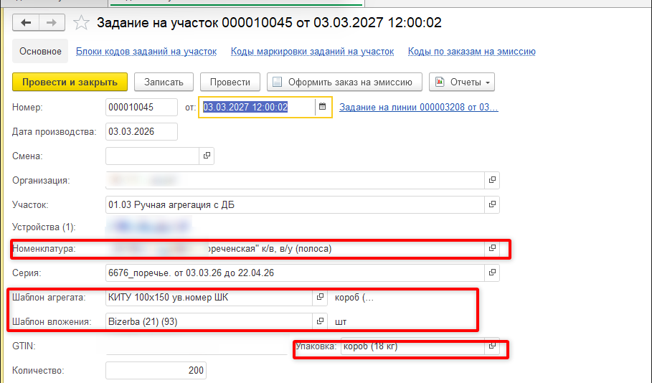Expand the Отчеты dropdown menu

(x=462, y=82)
